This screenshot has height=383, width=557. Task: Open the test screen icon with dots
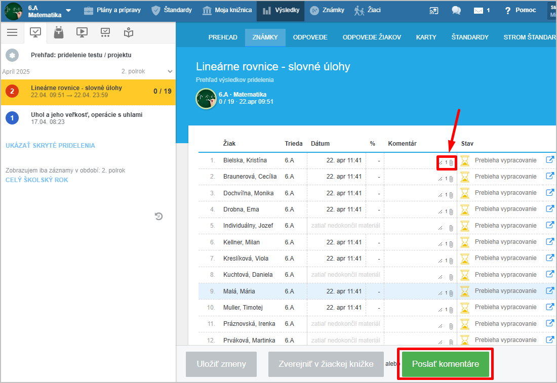point(105,33)
